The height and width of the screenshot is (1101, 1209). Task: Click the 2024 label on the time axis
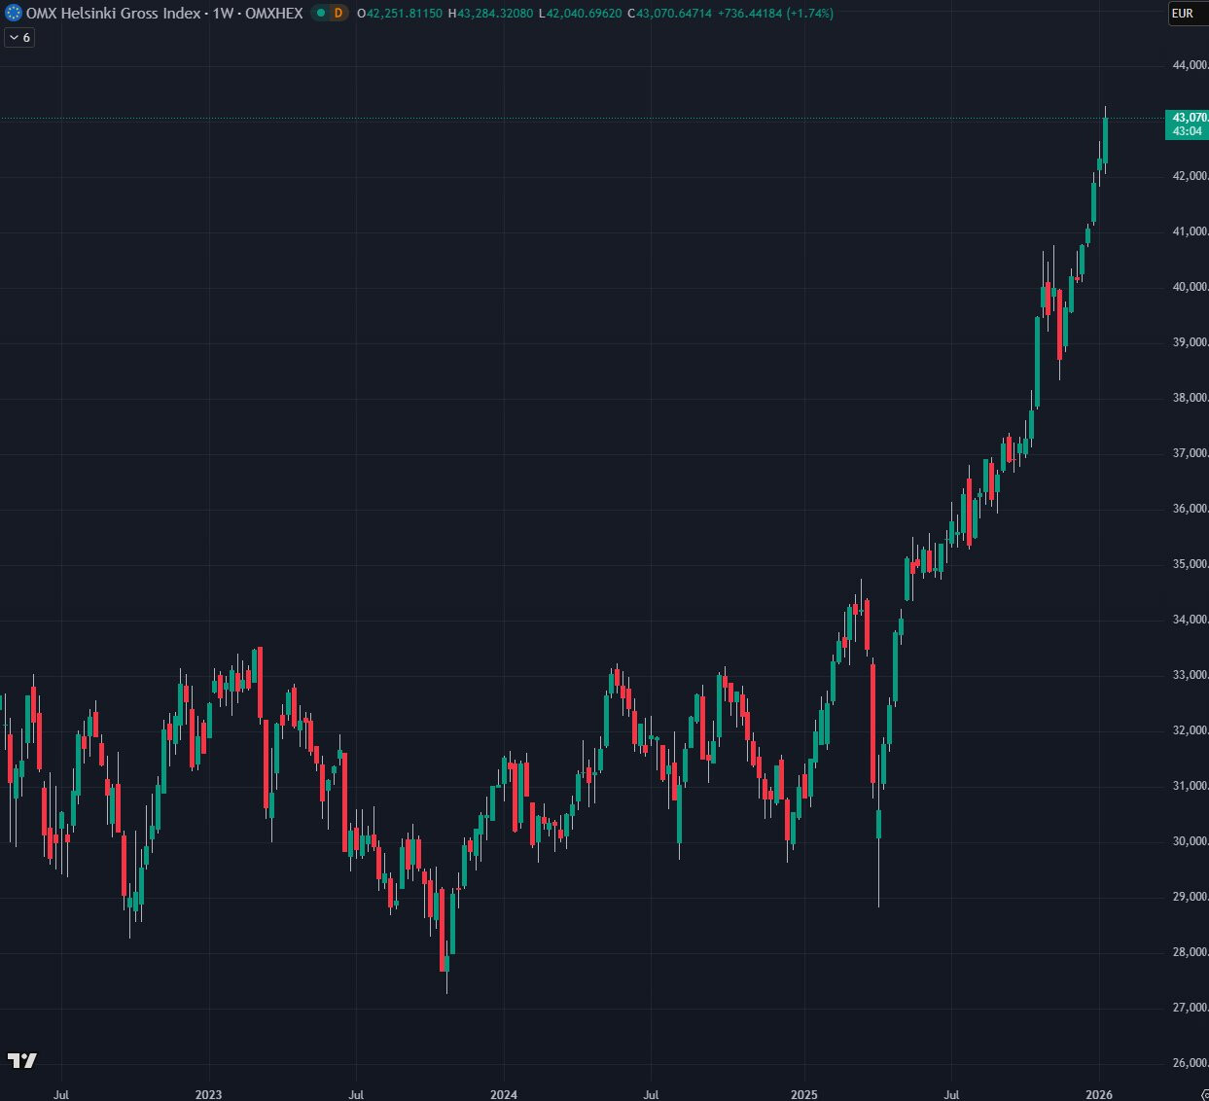[x=504, y=1094]
